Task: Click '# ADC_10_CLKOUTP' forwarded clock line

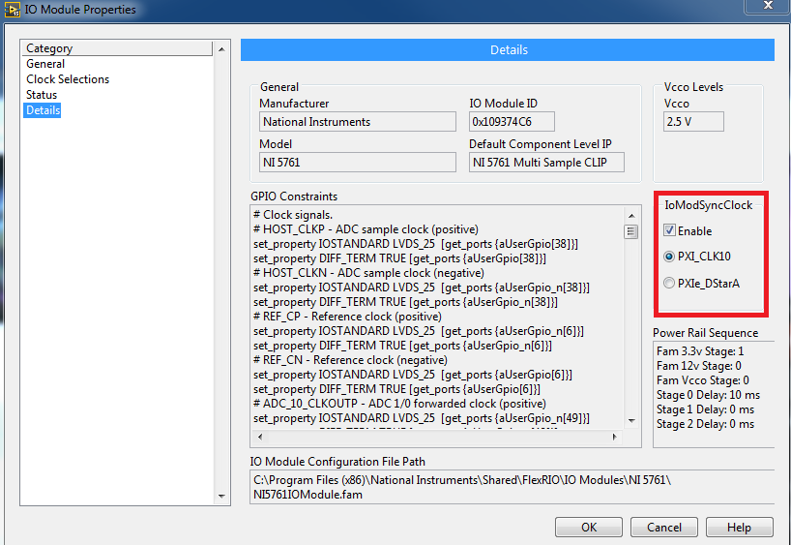Action: click(x=399, y=404)
